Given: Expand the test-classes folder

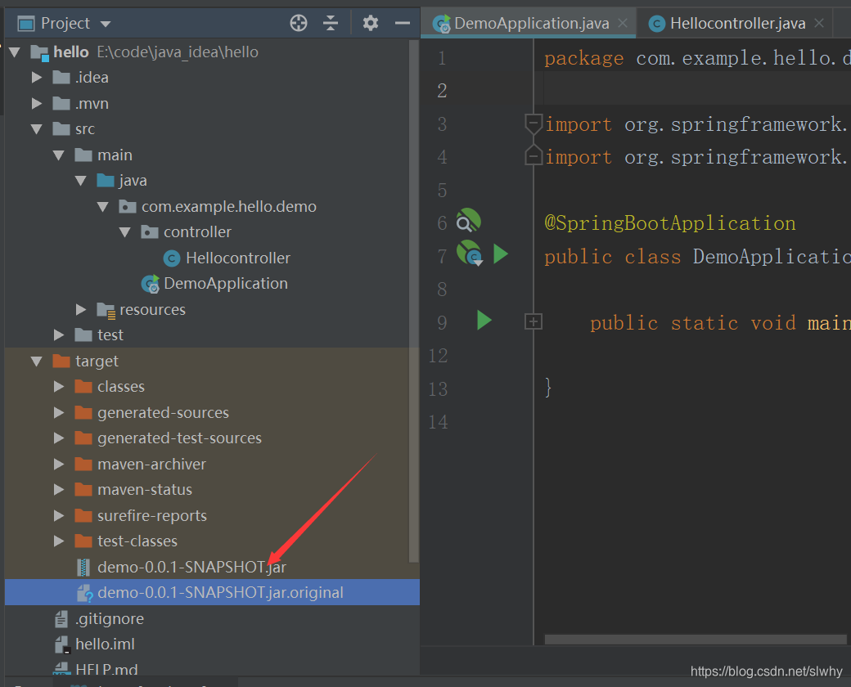Looking at the screenshot, I should (x=59, y=541).
